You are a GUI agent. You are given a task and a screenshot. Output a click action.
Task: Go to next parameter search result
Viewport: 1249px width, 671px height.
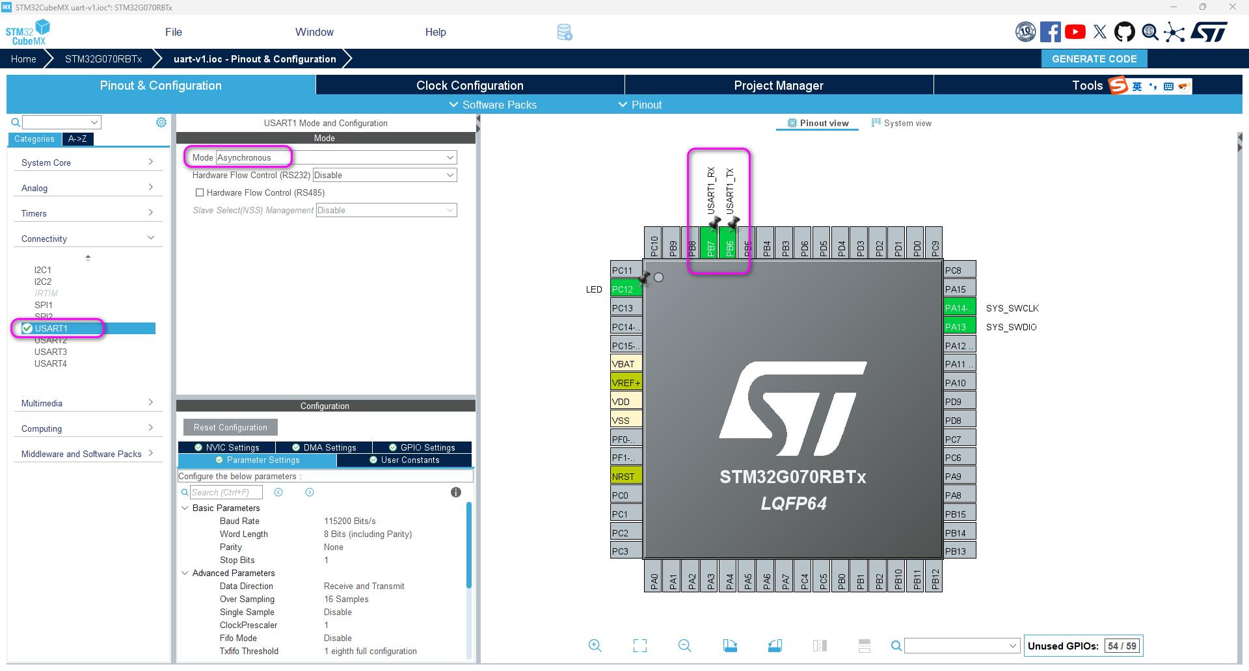(x=310, y=492)
